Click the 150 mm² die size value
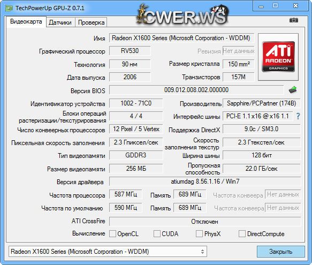The height and width of the screenshot is (265, 312). [238, 64]
